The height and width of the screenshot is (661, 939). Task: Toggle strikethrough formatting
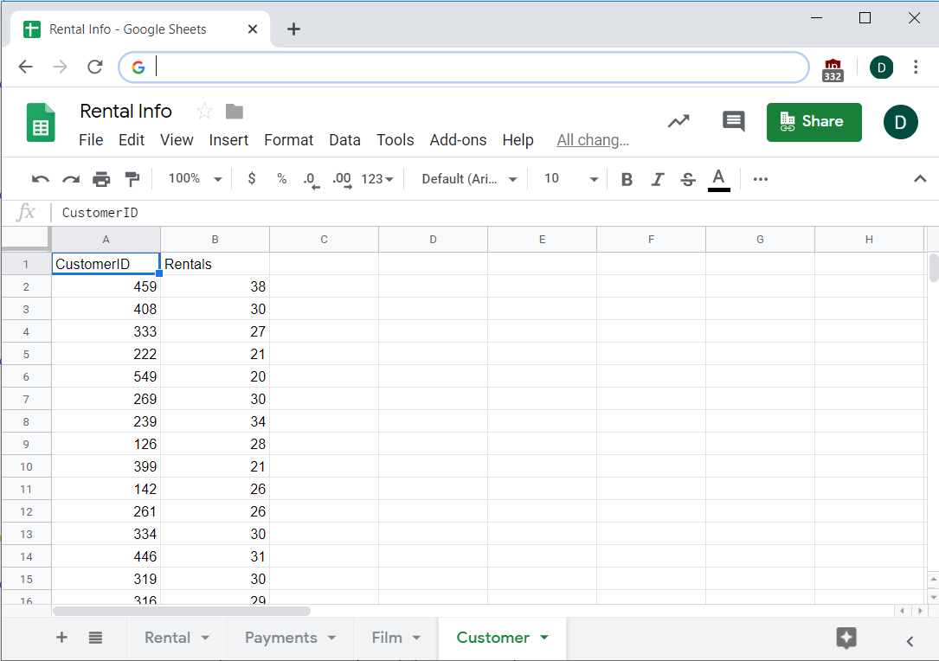[688, 179]
